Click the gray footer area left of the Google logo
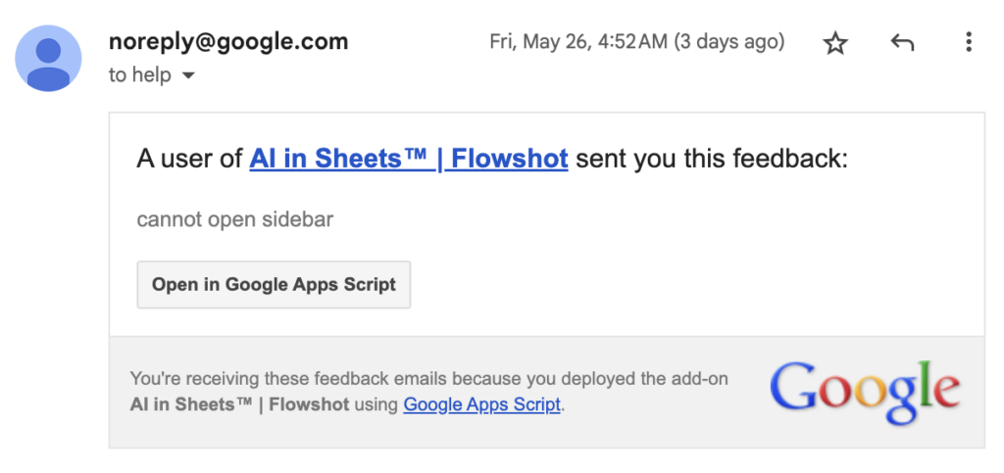This screenshot has width=1004, height=473. pyautogui.click(x=667, y=421)
